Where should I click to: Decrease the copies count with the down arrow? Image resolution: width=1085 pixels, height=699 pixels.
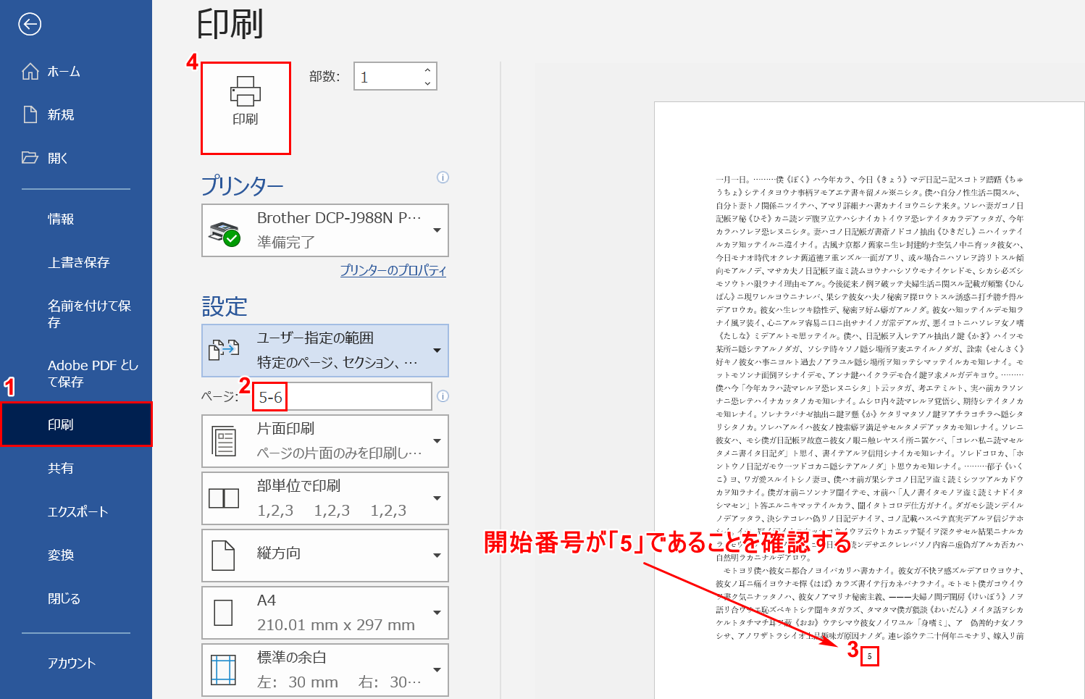click(427, 83)
